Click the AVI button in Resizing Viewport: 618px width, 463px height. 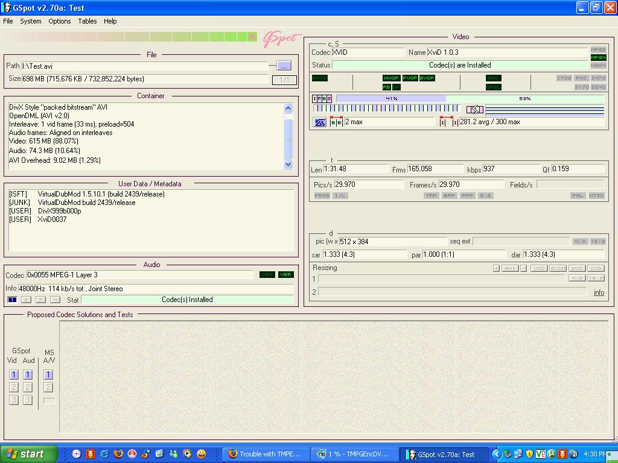tap(509, 268)
